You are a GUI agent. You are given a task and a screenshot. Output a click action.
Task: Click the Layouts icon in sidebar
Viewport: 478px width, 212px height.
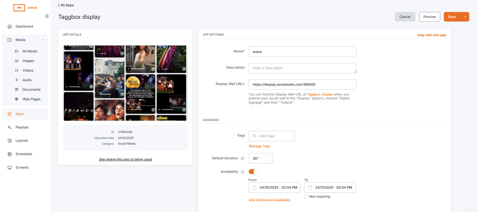[x=10, y=141]
